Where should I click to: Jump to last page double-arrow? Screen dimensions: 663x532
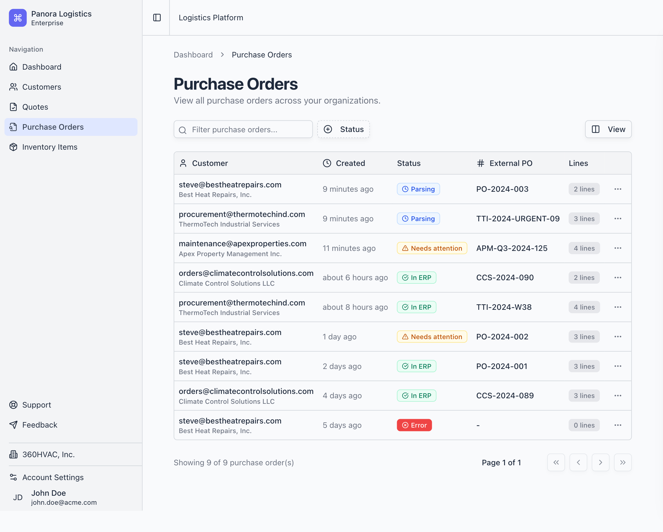point(622,462)
